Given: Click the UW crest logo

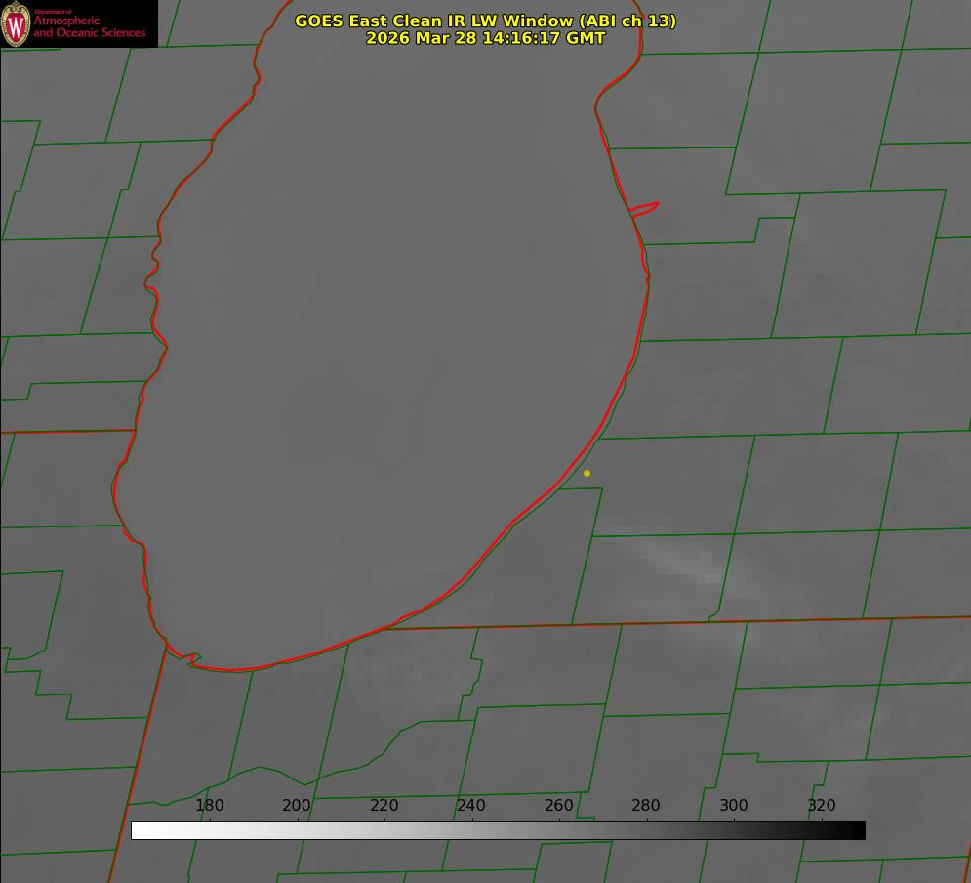Looking at the screenshot, I should (x=17, y=23).
